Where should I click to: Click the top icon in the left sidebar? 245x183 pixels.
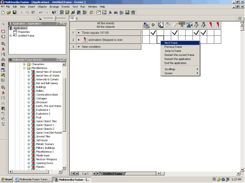click(3, 24)
